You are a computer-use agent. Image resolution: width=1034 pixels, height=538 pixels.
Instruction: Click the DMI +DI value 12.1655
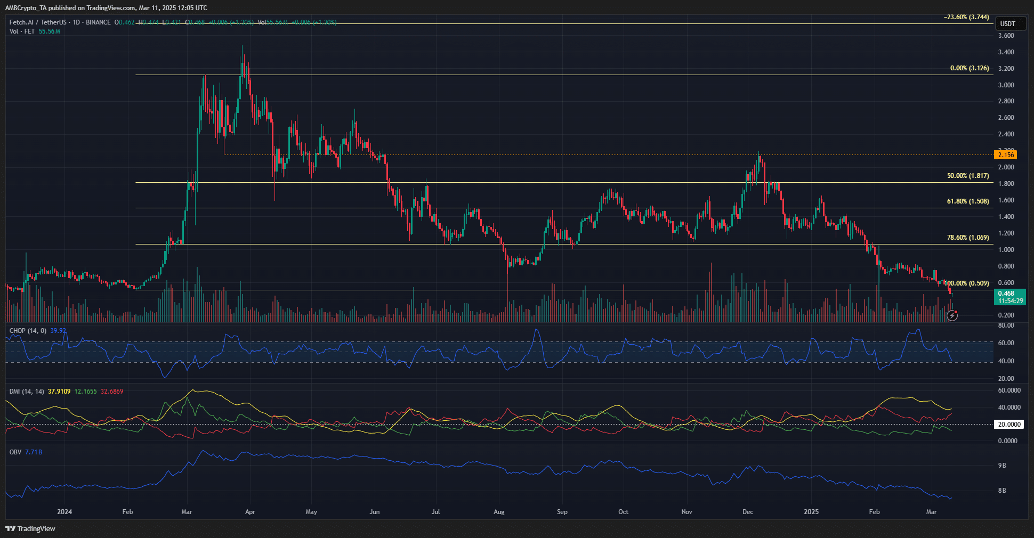tap(86, 392)
